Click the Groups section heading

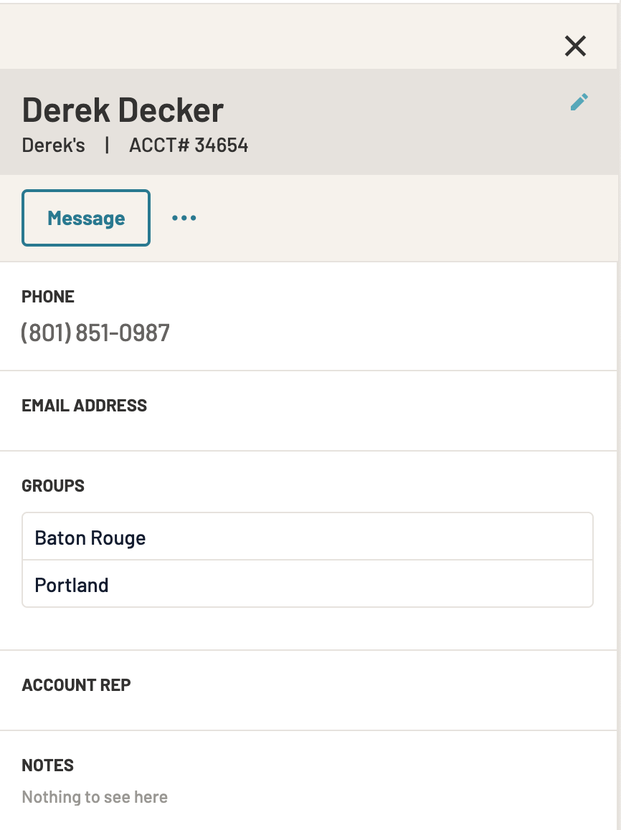point(53,486)
